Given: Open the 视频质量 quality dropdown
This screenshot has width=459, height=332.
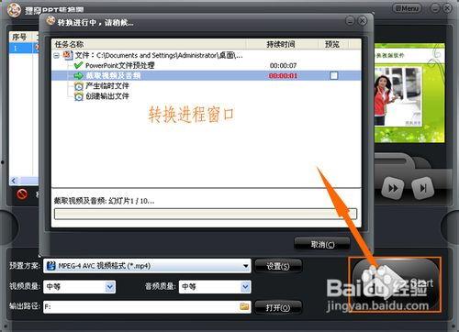Looking at the screenshot, I should tap(80, 287).
